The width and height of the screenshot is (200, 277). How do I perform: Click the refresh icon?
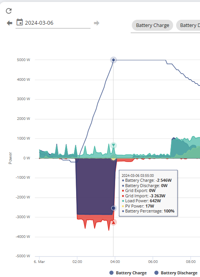coord(9,11)
